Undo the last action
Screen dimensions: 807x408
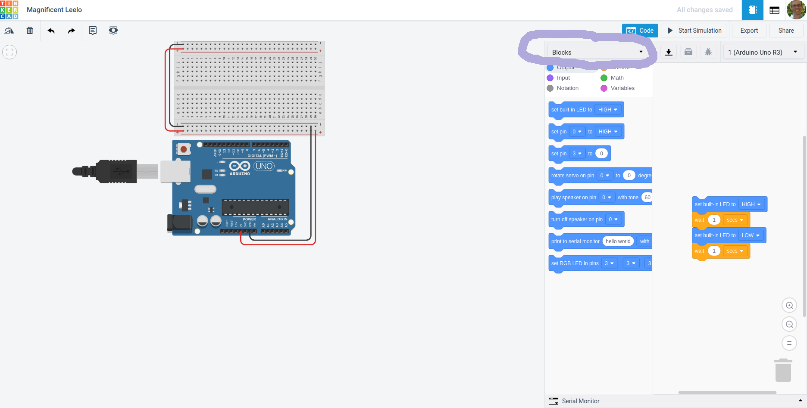coord(51,31)
